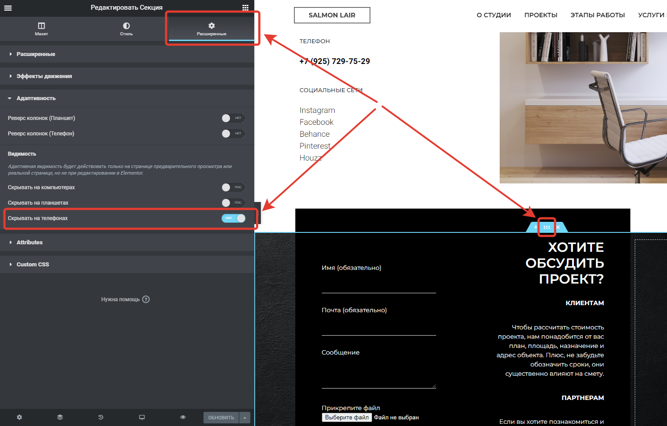Switch to the Стиль tab
667x426 pixels.
coord(126,29)
